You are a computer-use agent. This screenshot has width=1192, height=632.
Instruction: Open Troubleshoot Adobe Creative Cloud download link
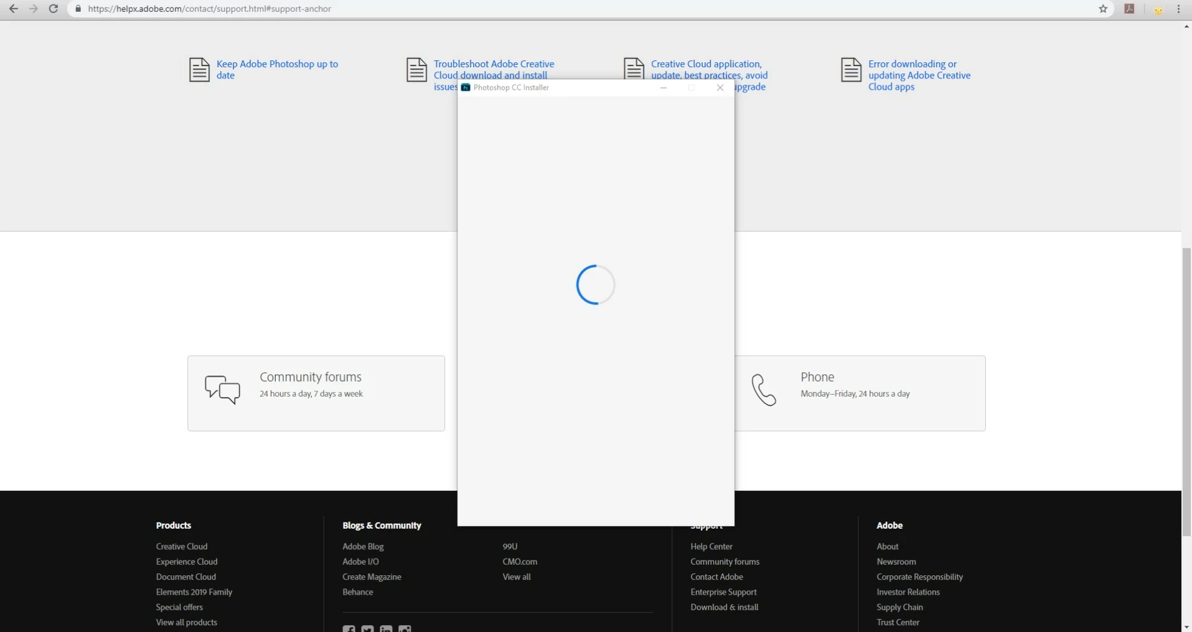click(494, 70)
